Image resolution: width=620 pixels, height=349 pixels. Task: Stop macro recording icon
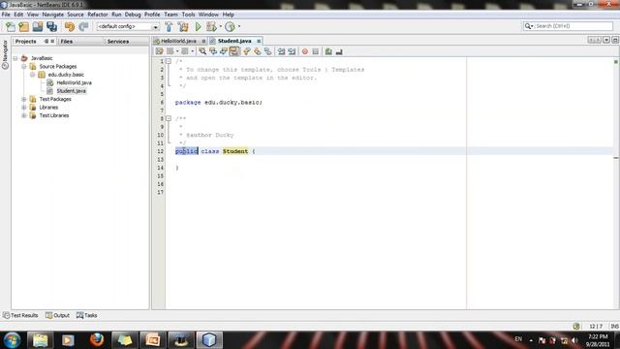pos(315,51)
